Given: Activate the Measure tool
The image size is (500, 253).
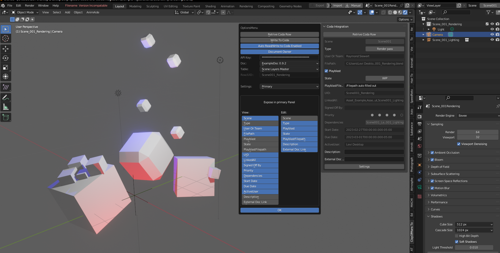Looking at the screenshot, I should [6, 107].
